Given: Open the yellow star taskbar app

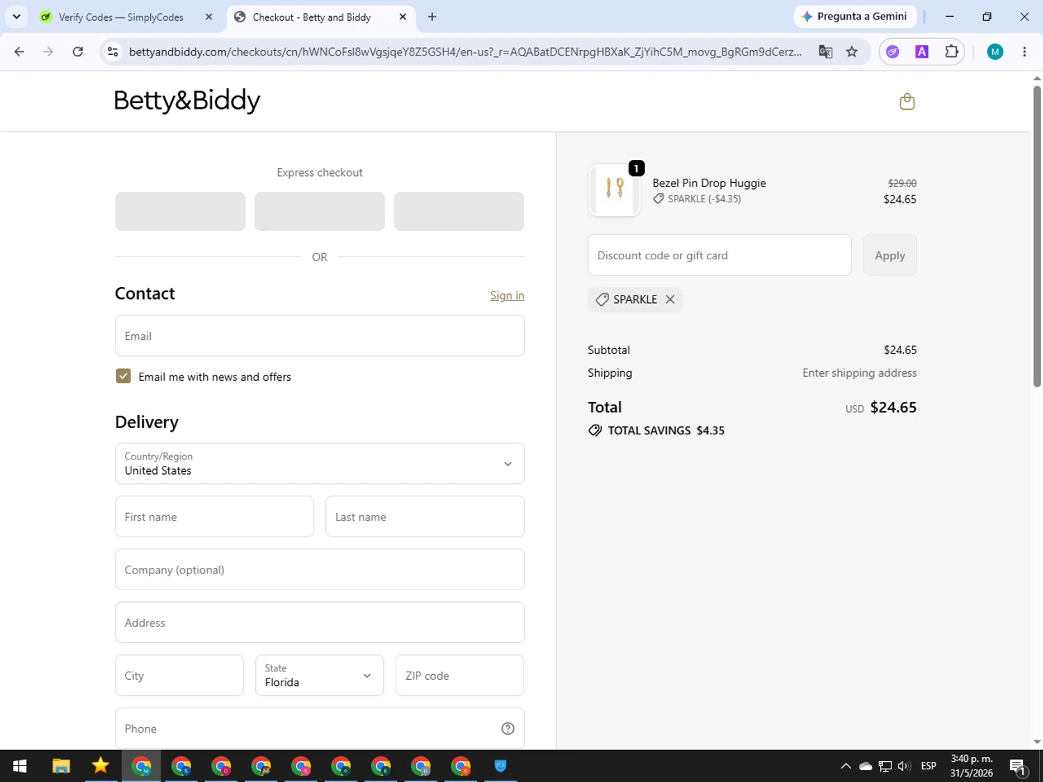Looking at the screenshot, I should click(101, 766).
